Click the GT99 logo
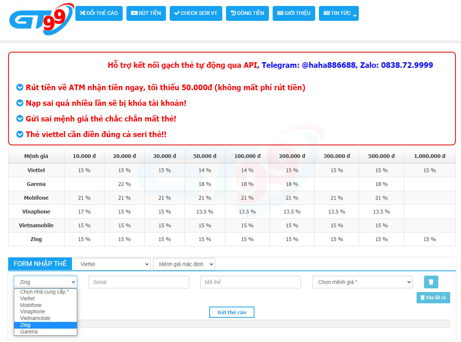 coord(41,19)
